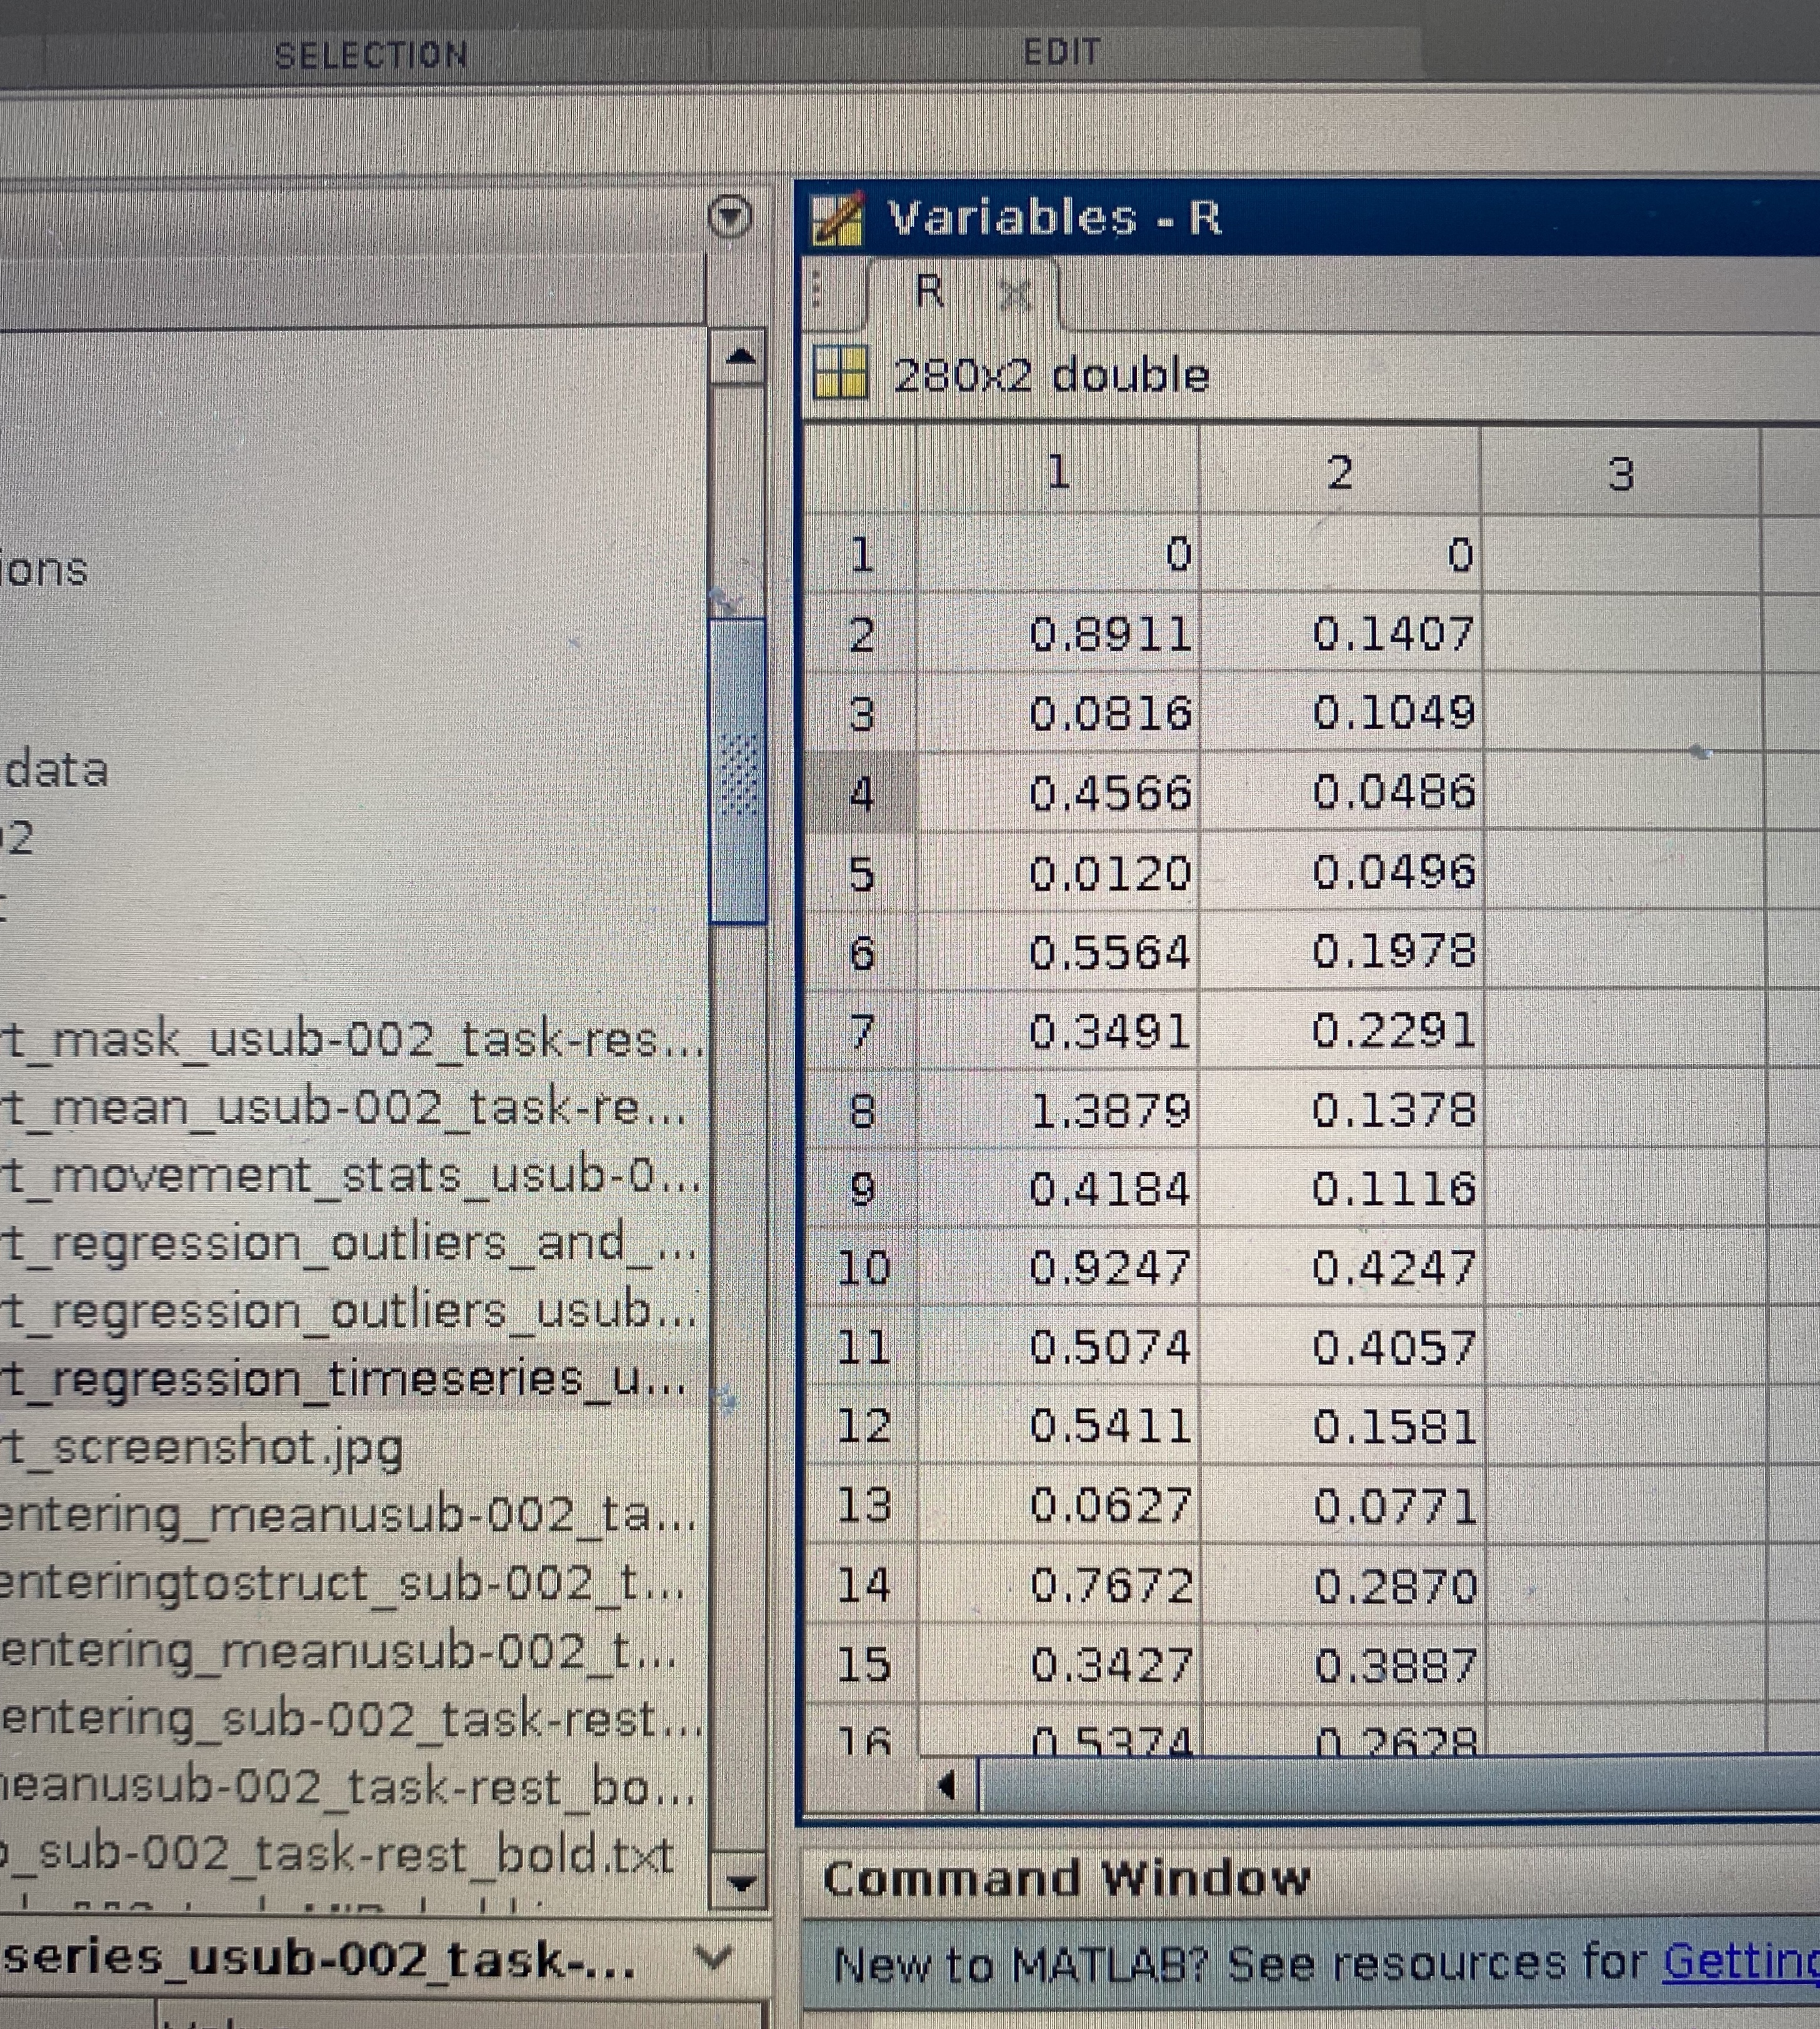Viewport: 1820px width, 2029px height.
Task: Close the R variable tab
Action: pos(1015,295)
